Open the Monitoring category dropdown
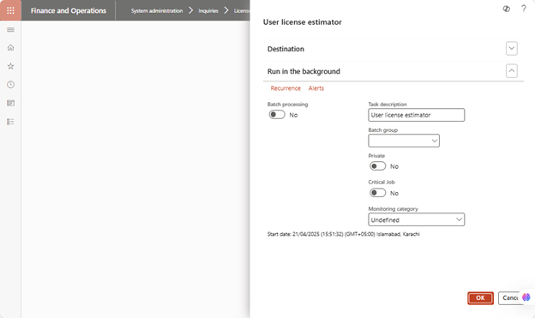535x318 pixels. click(417, 219)
